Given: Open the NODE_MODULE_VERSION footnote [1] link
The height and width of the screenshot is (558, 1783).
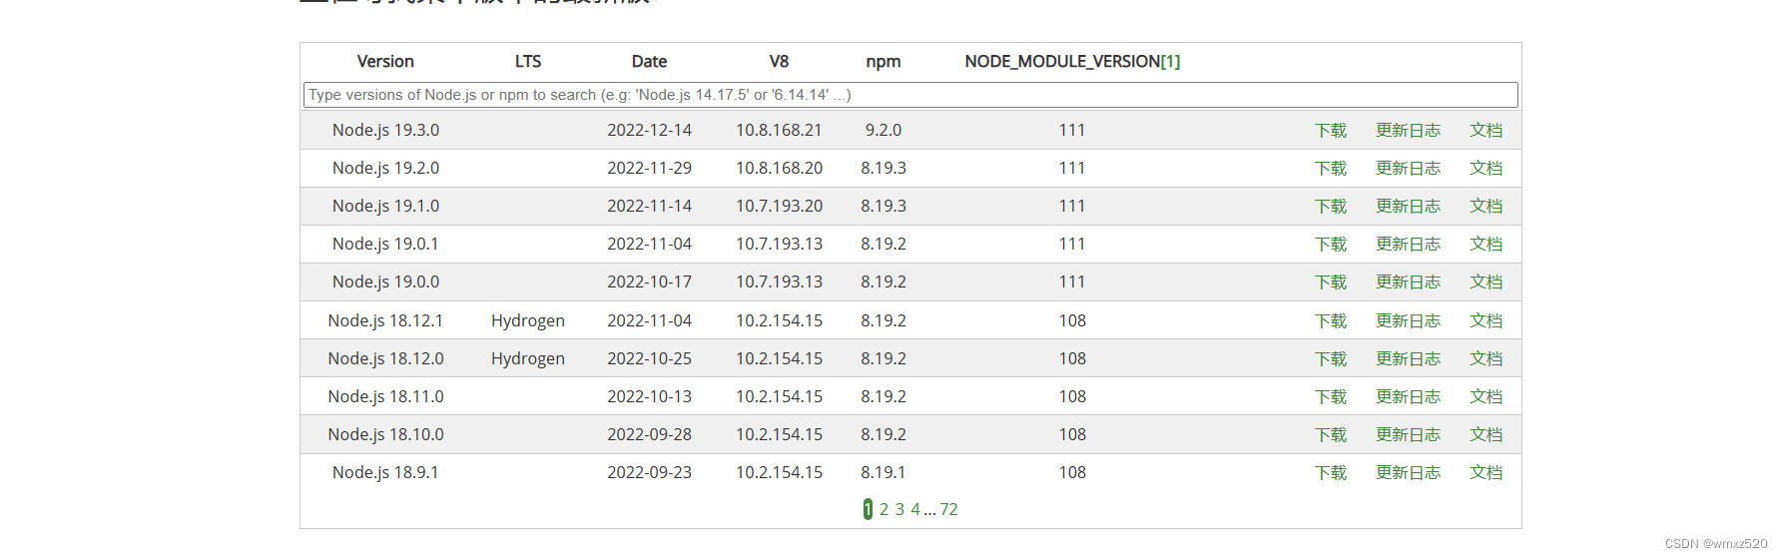Looking at the screenshot, I should [1170, 62].
